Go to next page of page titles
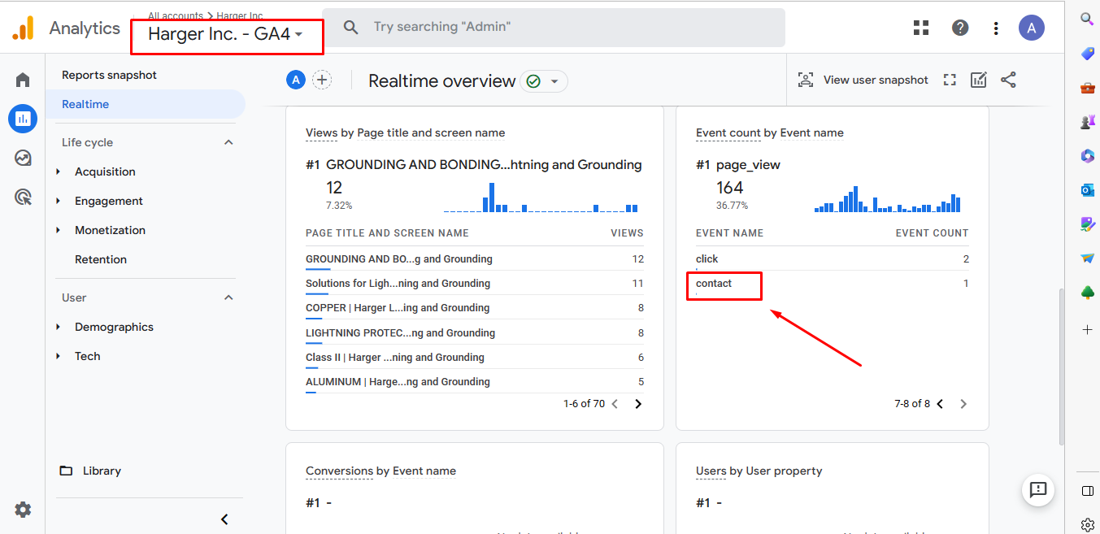 [638, 404]
